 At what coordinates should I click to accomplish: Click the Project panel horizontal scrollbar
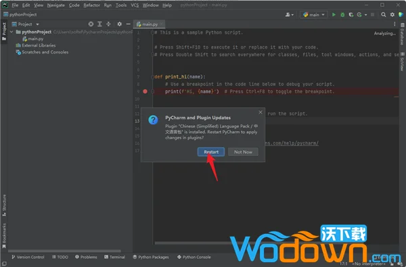(x=64, y=251)
